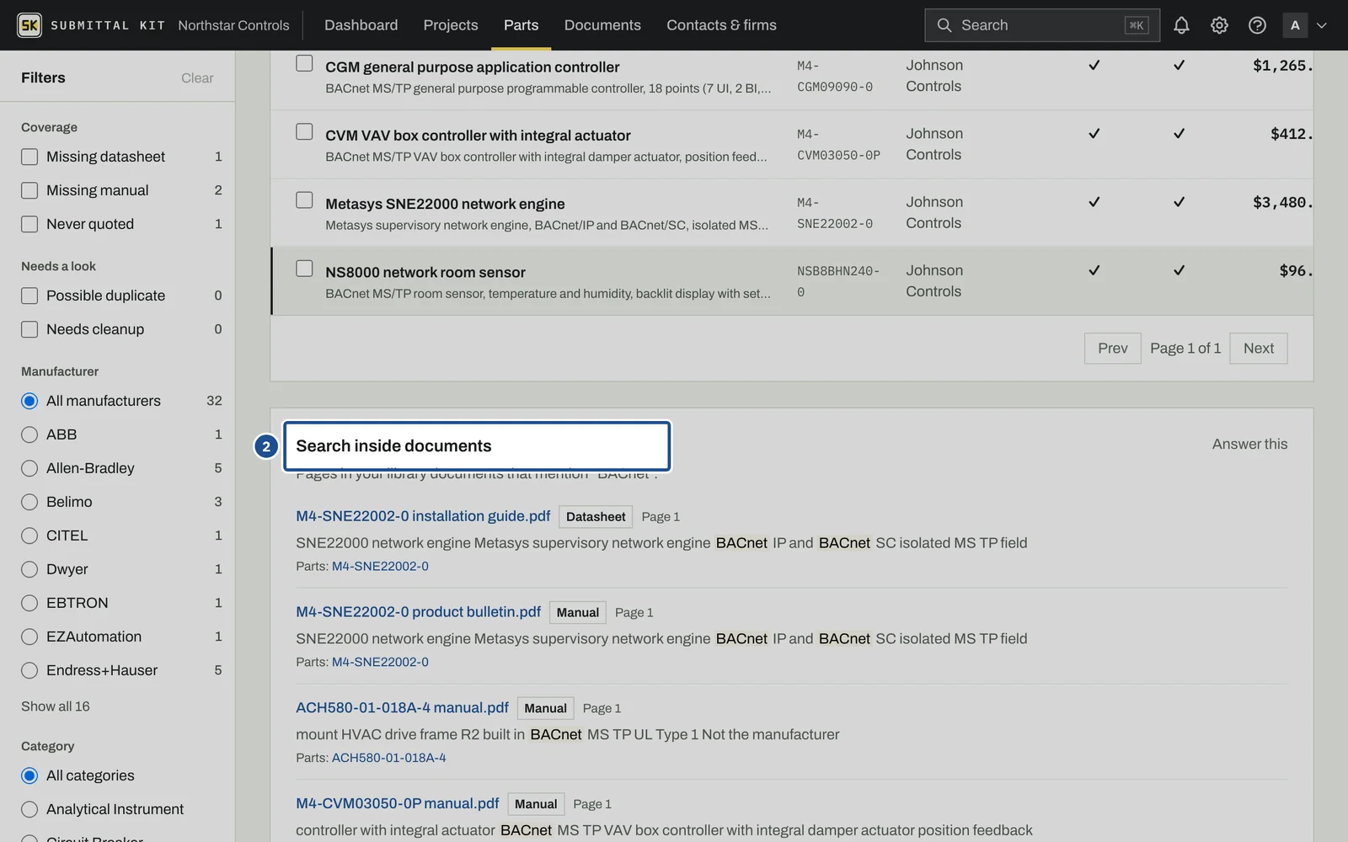Viewport: 1348px width, 842px height.
Task: Enable the Missing datasheet filter
Action: click(29, 157)
